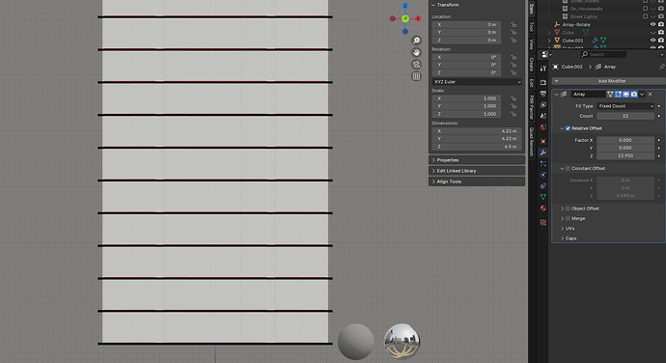The image size is (666, 363).
Task: Toggle lock on Rotation Z
Action: (513, 72)
